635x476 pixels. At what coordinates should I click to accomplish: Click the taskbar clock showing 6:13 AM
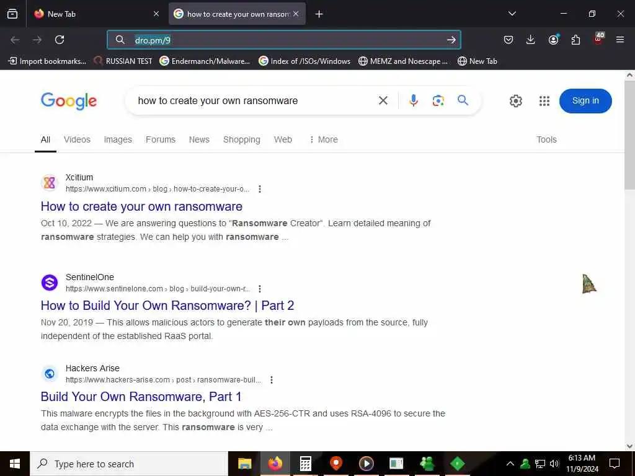coord(582,464)
